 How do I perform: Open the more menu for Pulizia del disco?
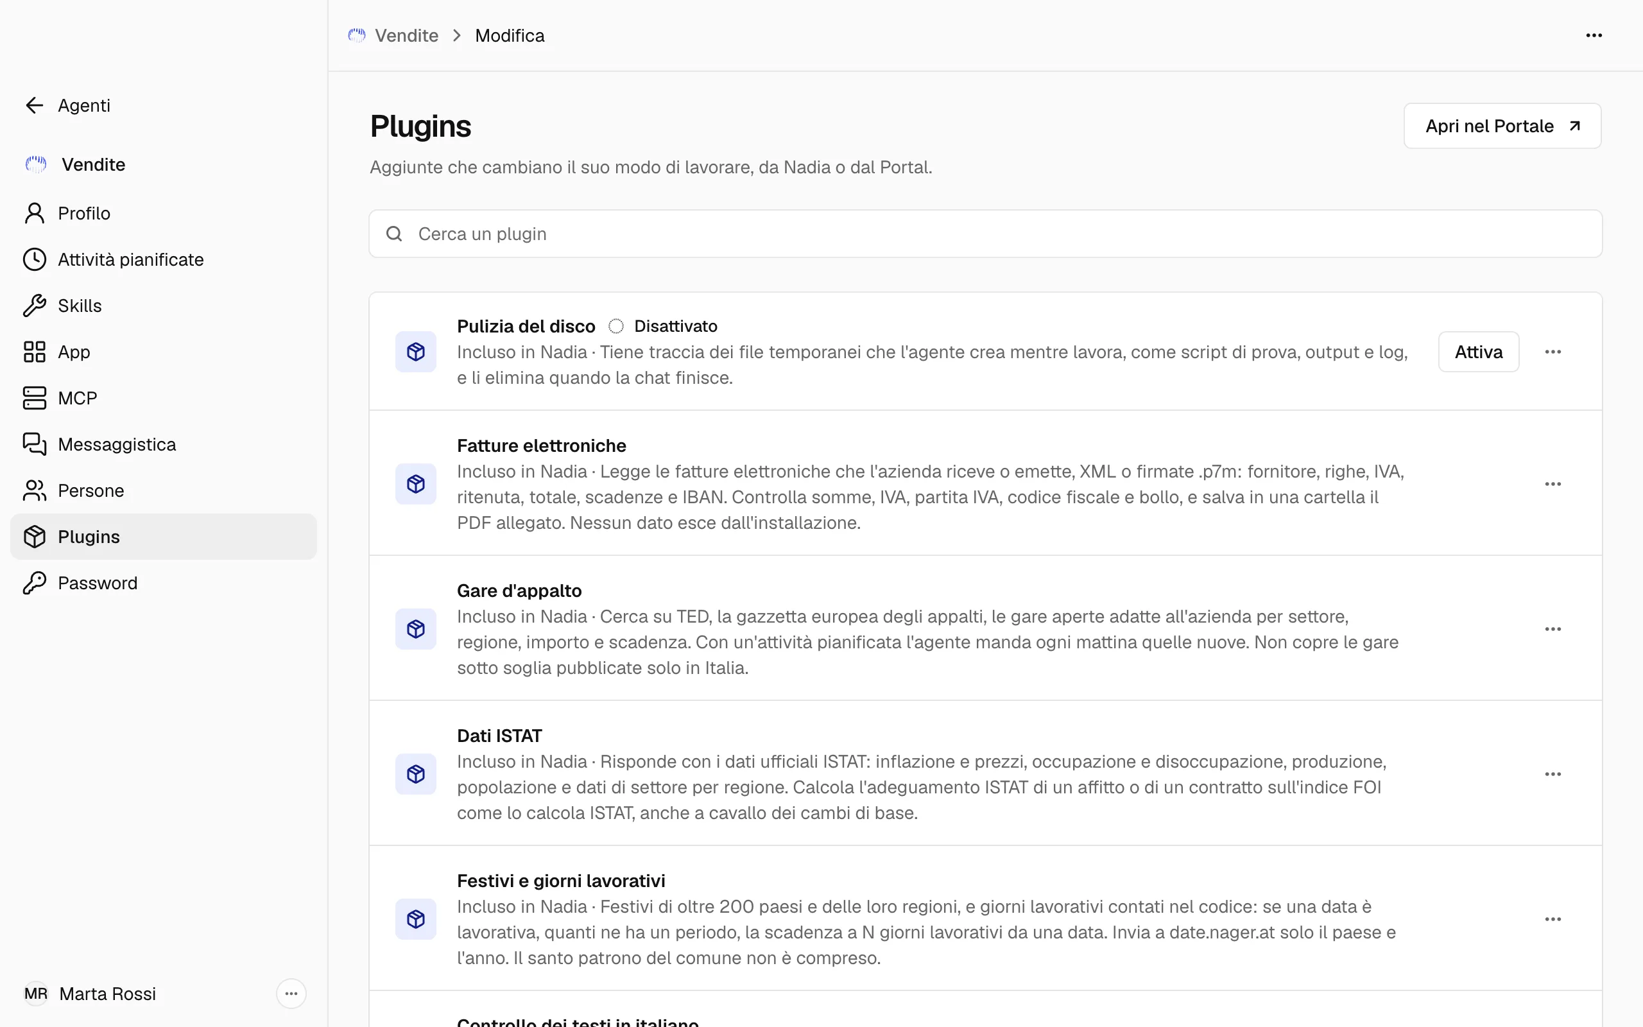(1553, 352)
